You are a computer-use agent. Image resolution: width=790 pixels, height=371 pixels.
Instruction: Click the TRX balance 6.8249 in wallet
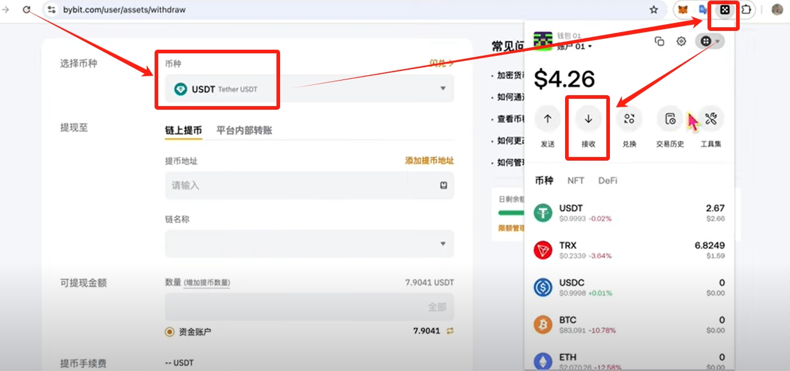point(709,246)
